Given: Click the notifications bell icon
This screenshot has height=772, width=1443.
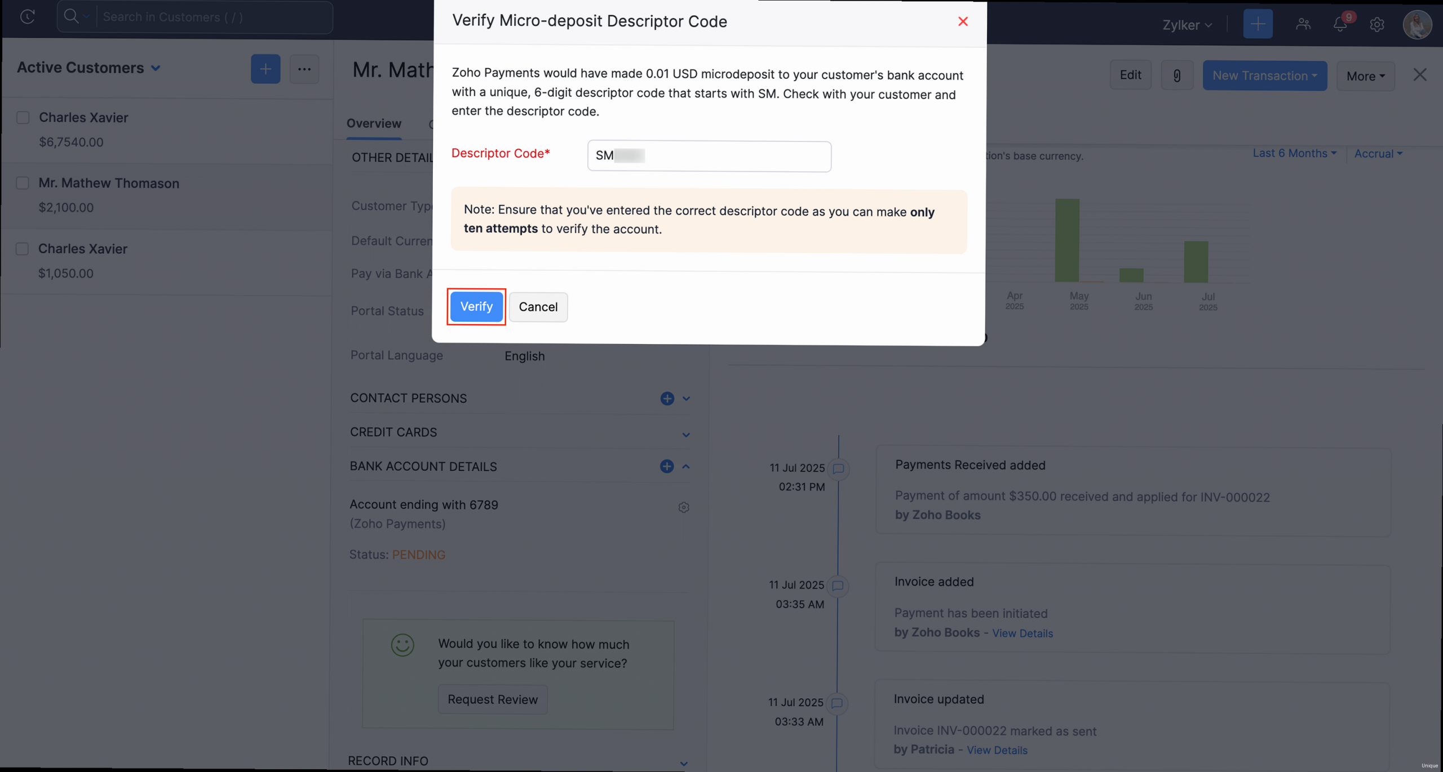Looking at the screenshot, I should (1340, 24).
